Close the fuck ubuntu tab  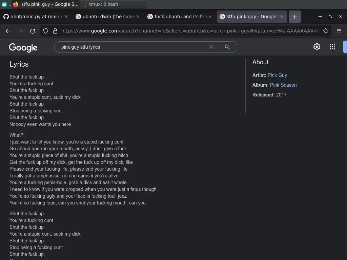pos(210,17)
